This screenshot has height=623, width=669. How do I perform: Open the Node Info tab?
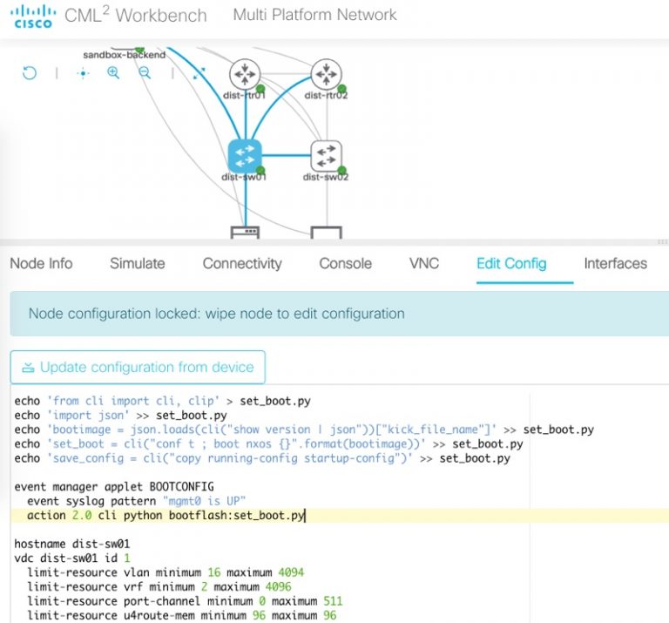41,263
